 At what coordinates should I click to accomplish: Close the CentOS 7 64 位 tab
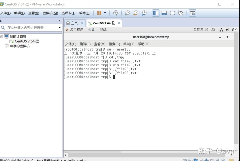tap(119, 23)
